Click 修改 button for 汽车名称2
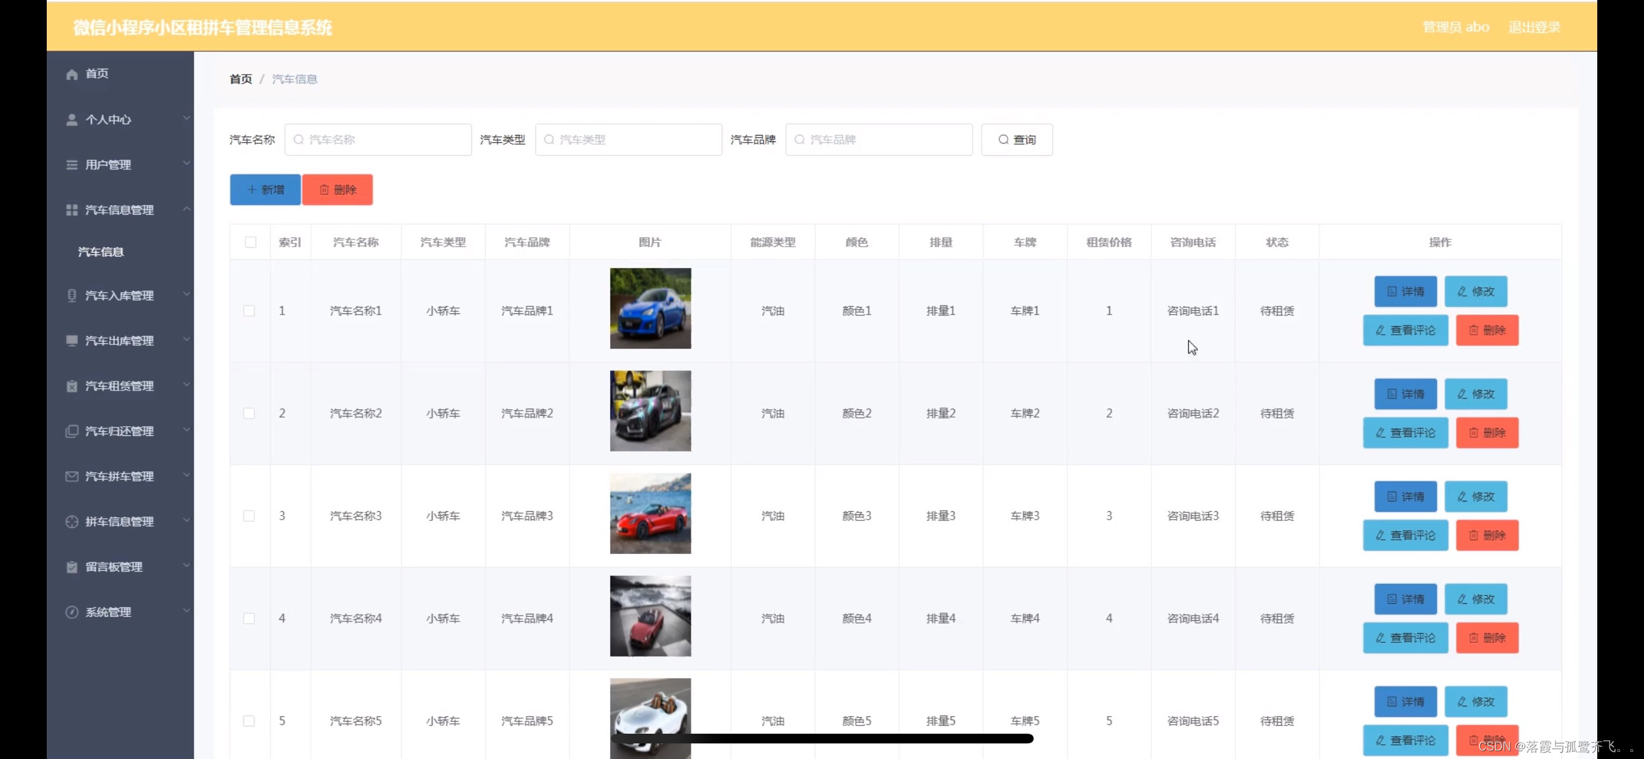Screen dimensions: 1644x759 point(1476,394)
